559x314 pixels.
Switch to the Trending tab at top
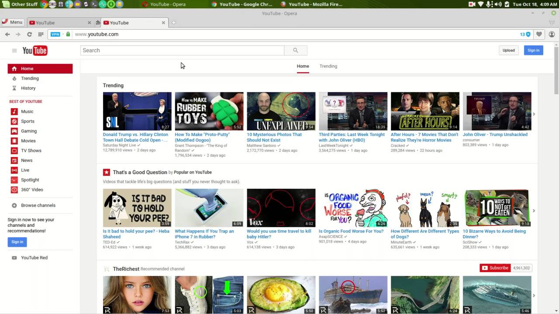(x=328, y=66)
